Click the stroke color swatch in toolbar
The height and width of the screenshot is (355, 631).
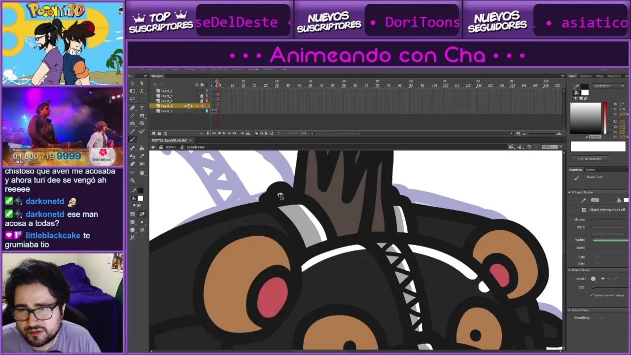coord(140,190)
